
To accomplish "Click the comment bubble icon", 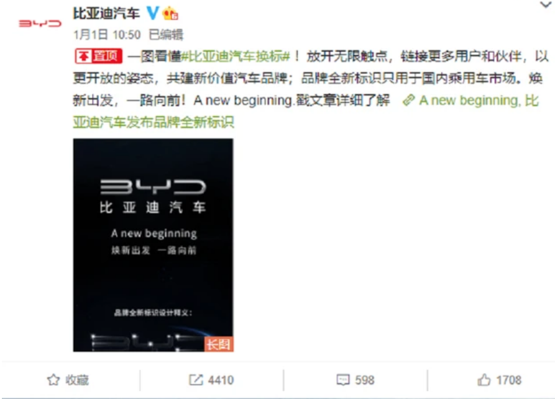I will pos(343,380).
